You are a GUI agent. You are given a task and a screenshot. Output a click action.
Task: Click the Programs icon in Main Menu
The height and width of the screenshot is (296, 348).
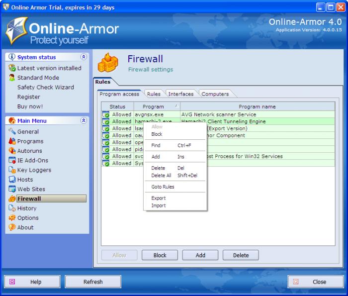(12, 141)
